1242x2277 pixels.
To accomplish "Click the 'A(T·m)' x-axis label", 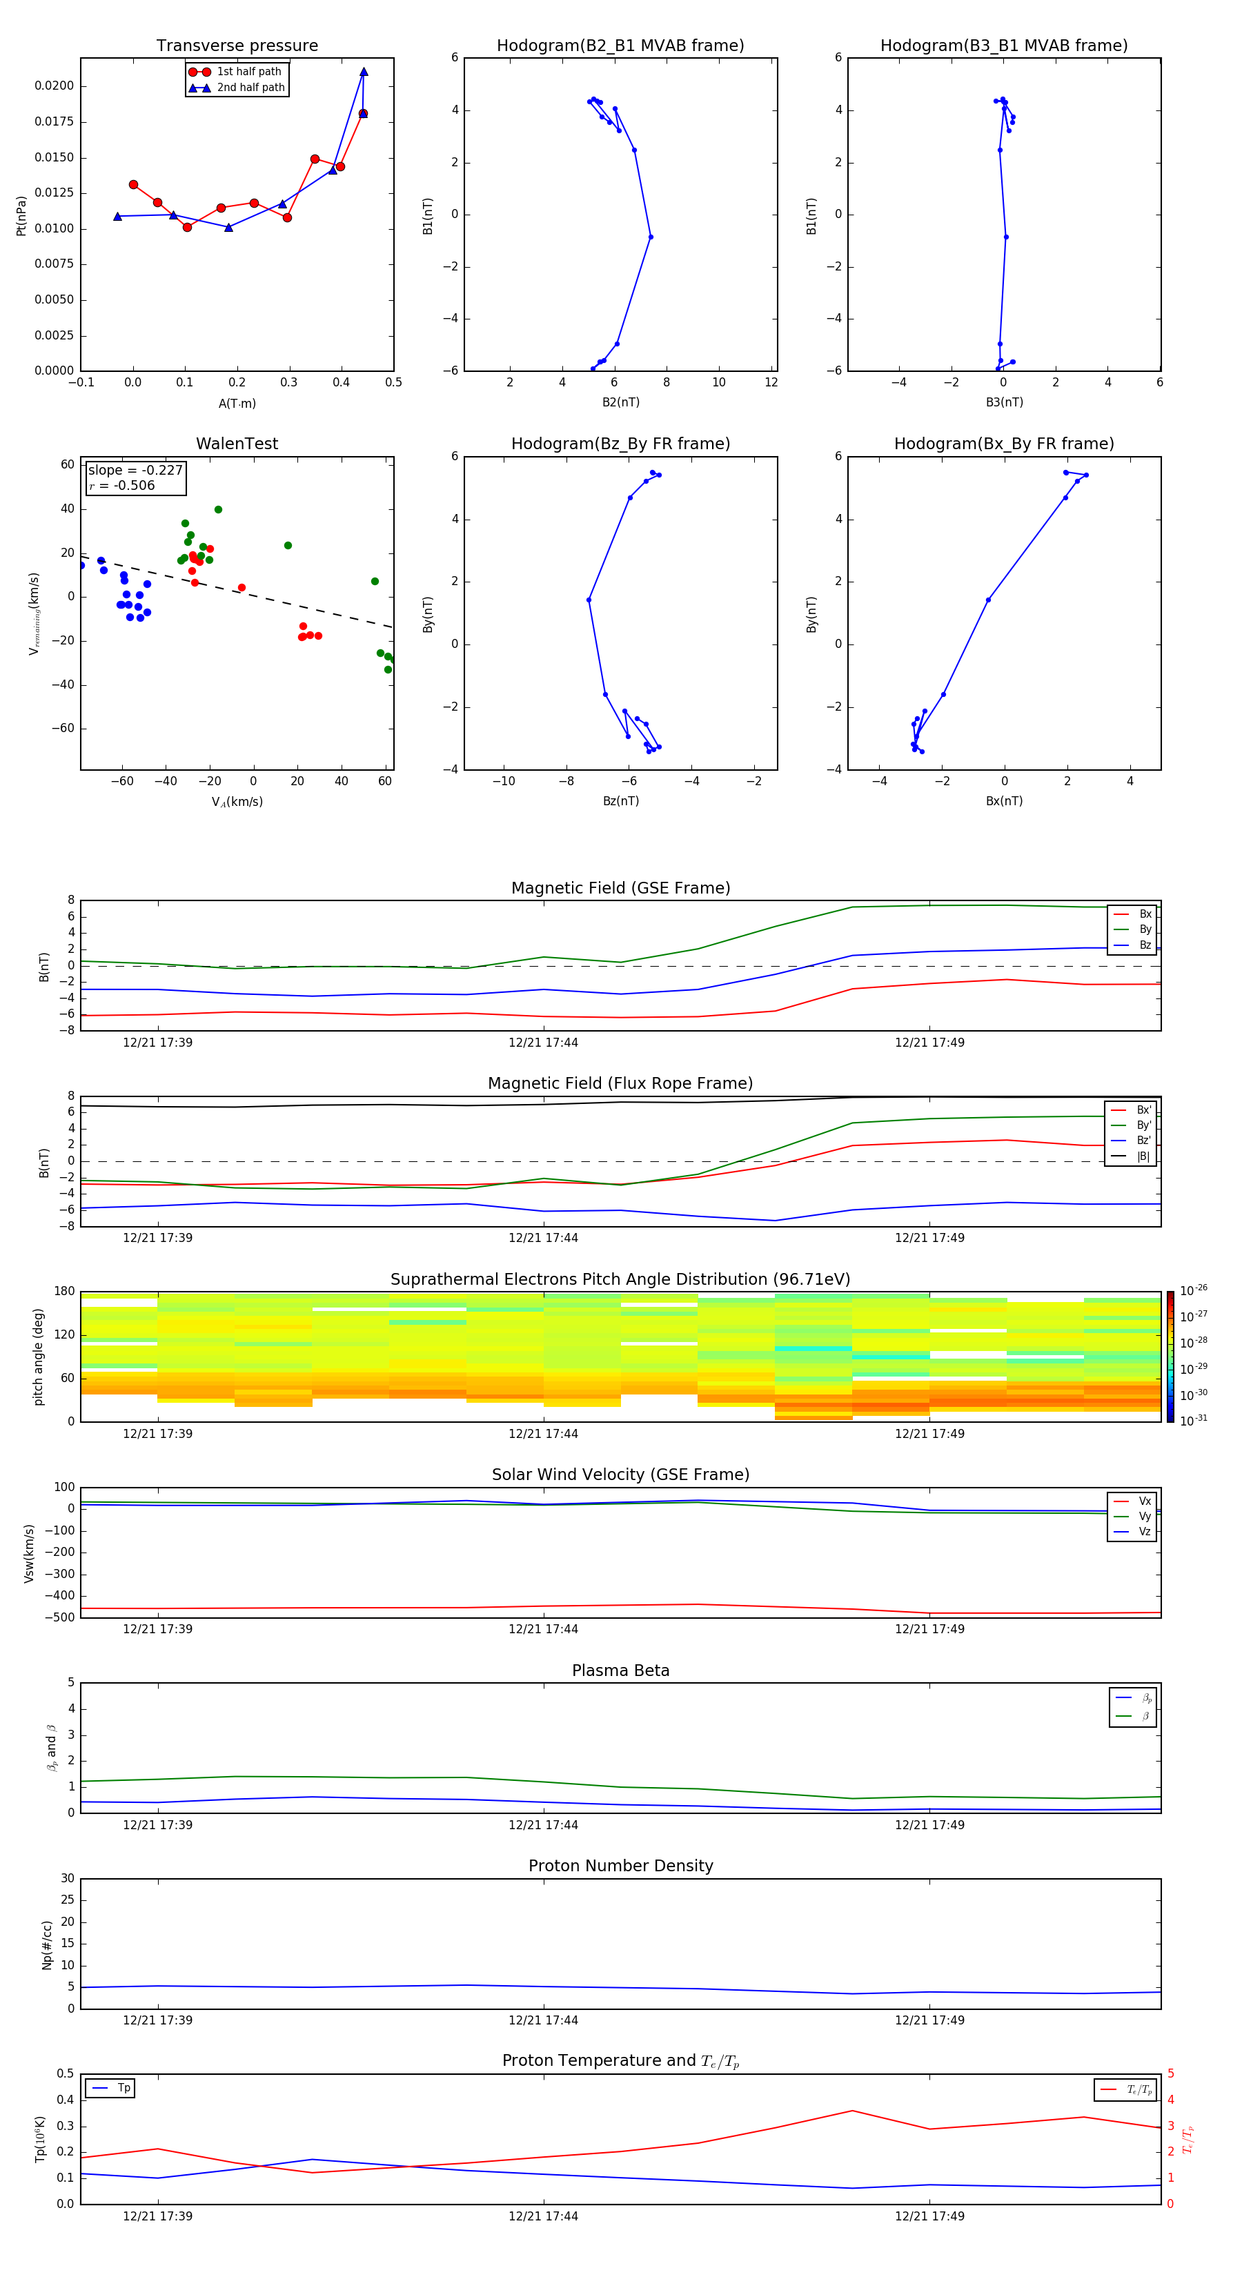I will point(237,404).
